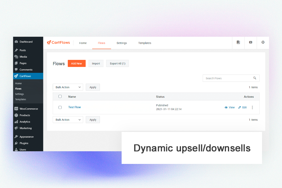The width and height of the screenshot is (282, 188).
Task: Click the Name column header
Action: click(x=72, y=97)
